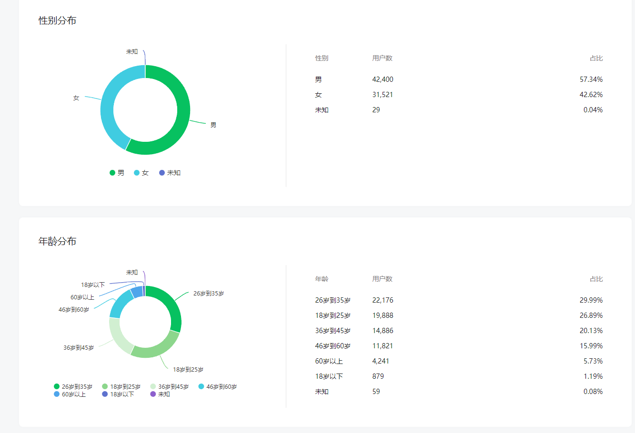Click the 占比 header in the age table
635x433 pixels.
click(596, 279)
